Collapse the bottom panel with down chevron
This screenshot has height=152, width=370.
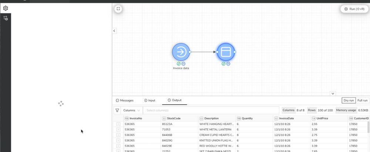coord(333,94)
